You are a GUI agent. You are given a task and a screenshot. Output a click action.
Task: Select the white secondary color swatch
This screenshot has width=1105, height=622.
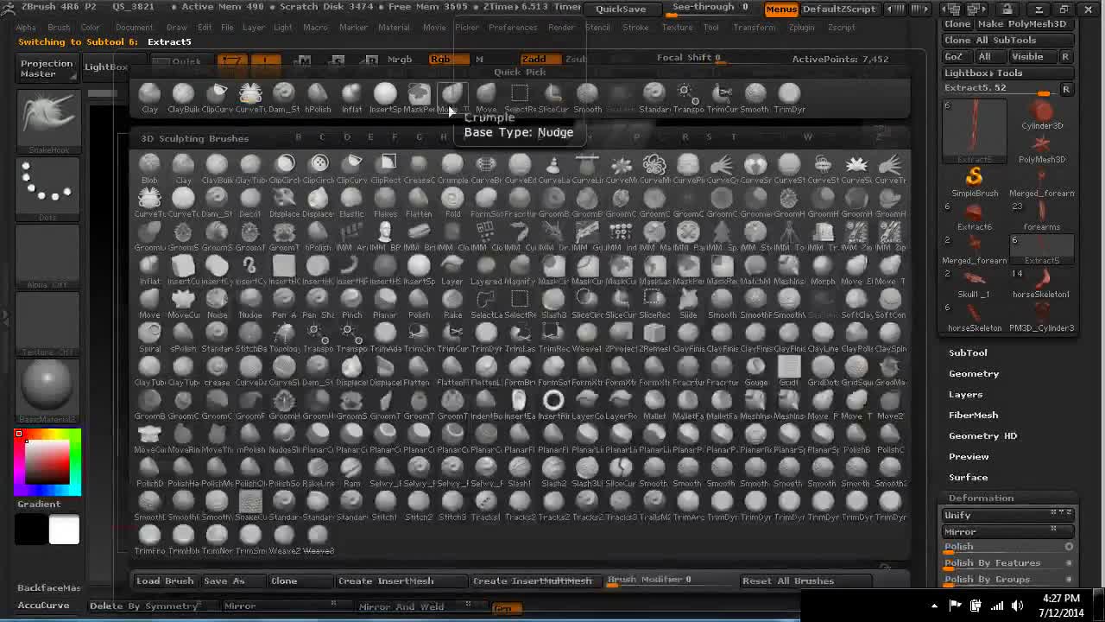pyautogui.click(x=64, y=530)
